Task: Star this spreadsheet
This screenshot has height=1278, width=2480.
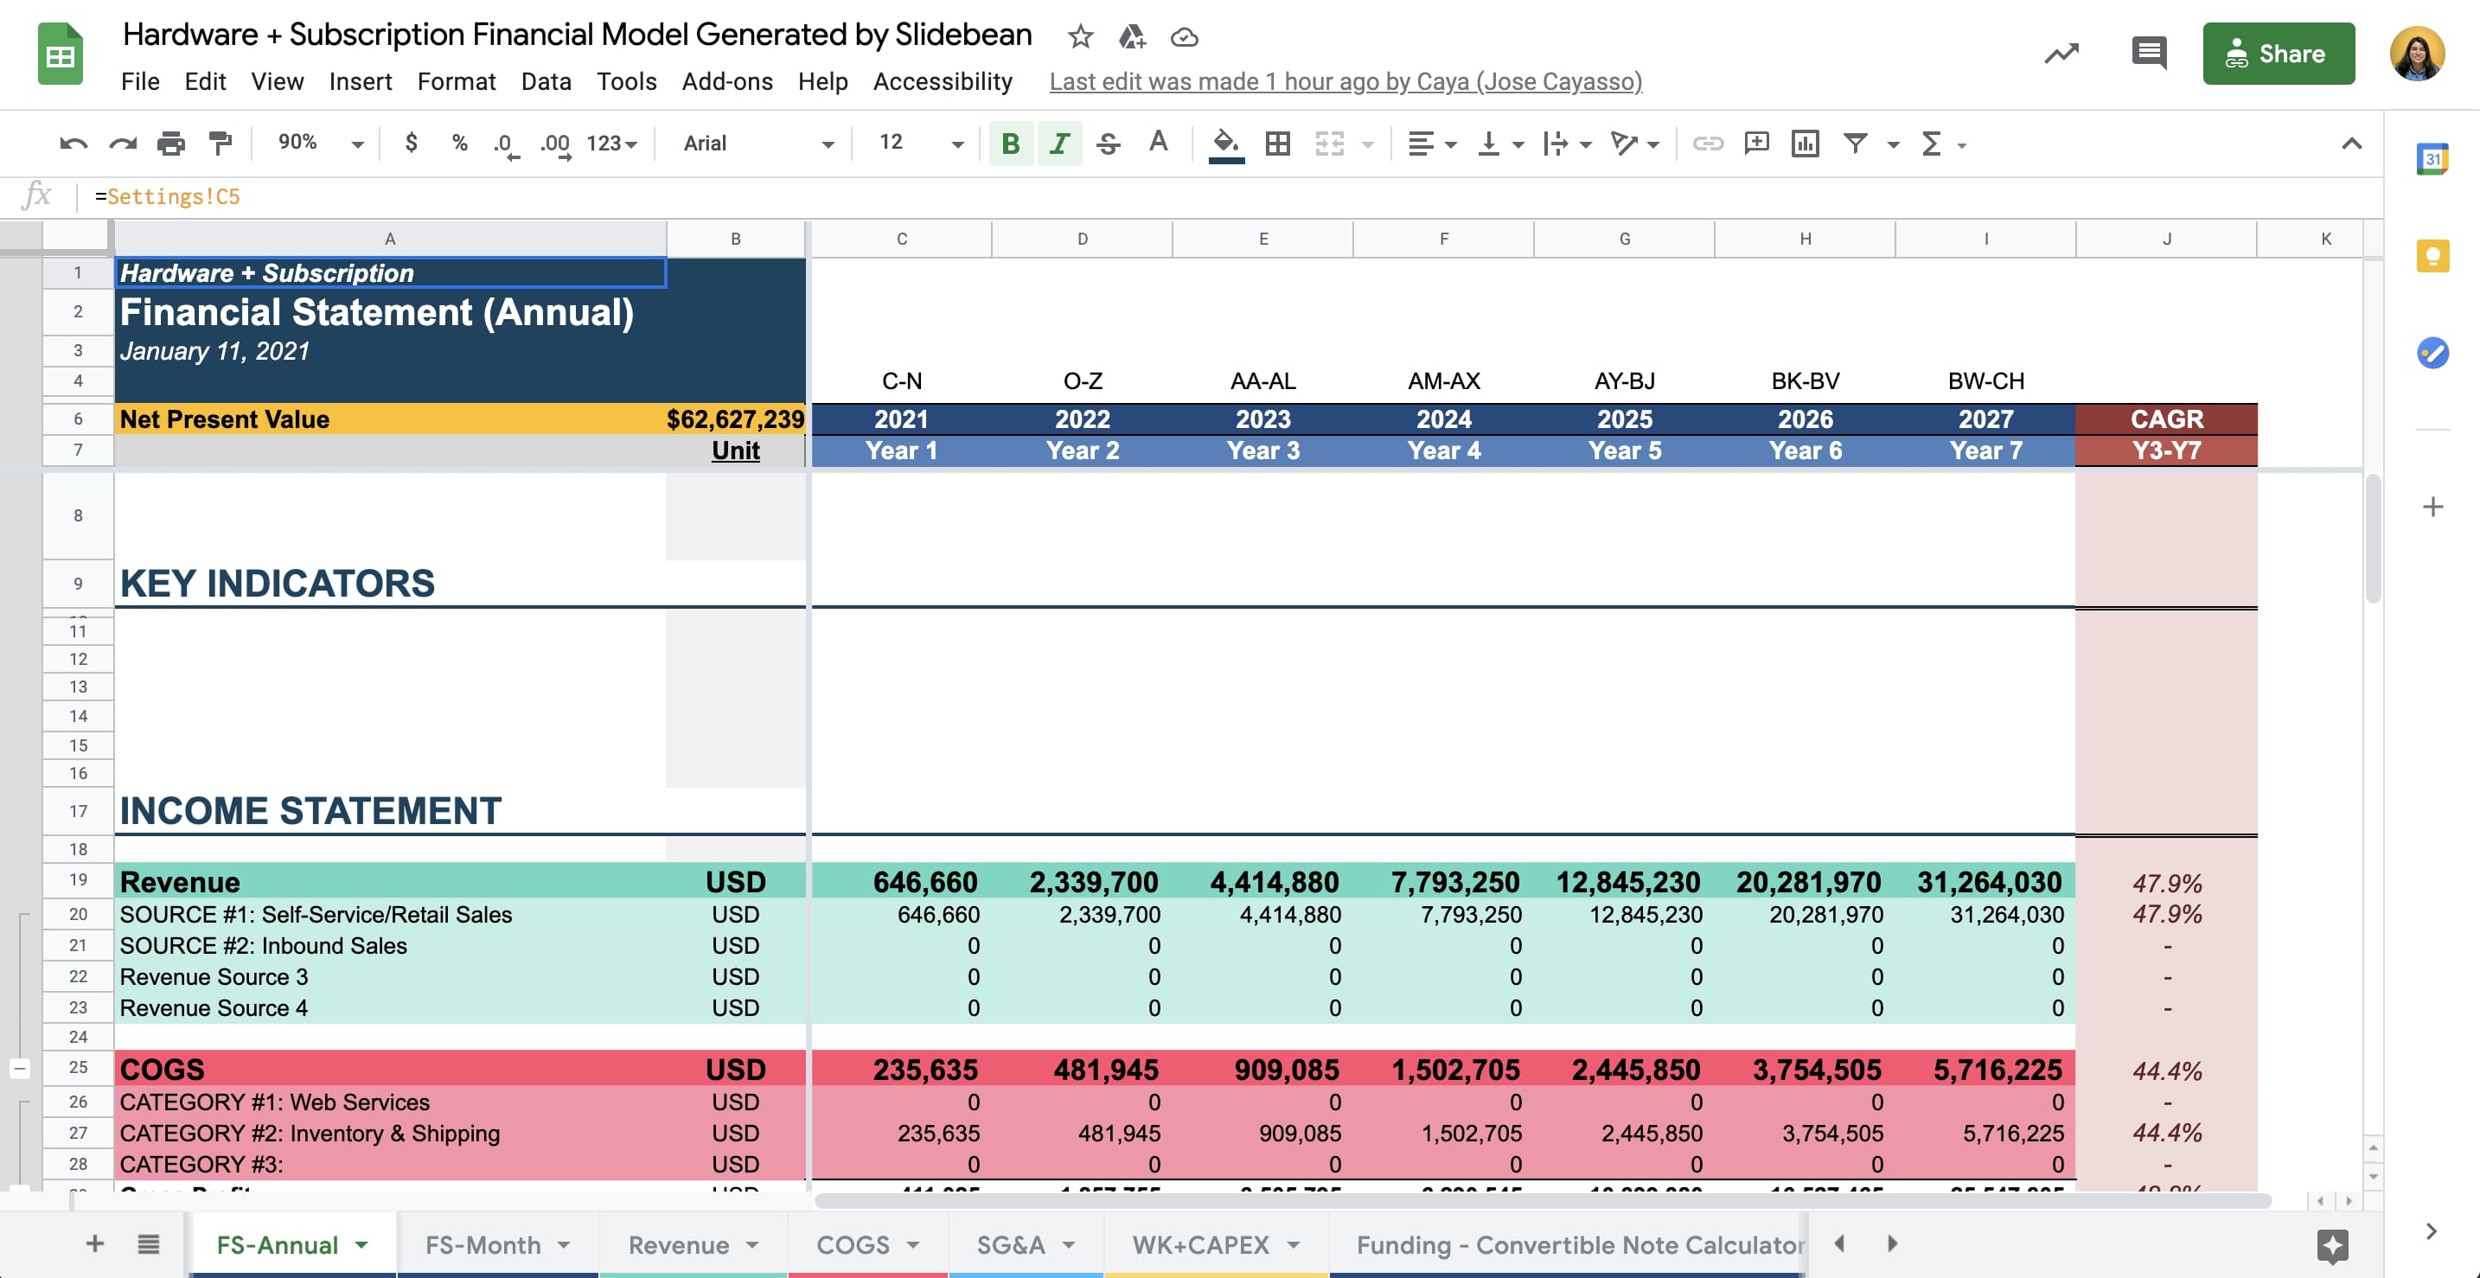Action: click(x=1080, y=35)
